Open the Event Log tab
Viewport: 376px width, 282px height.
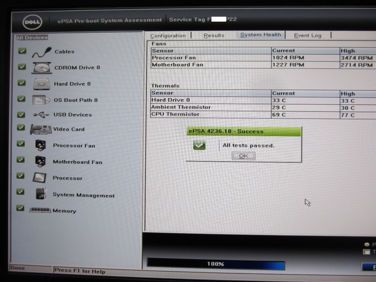pyautogui.click(x=308, y=36)
